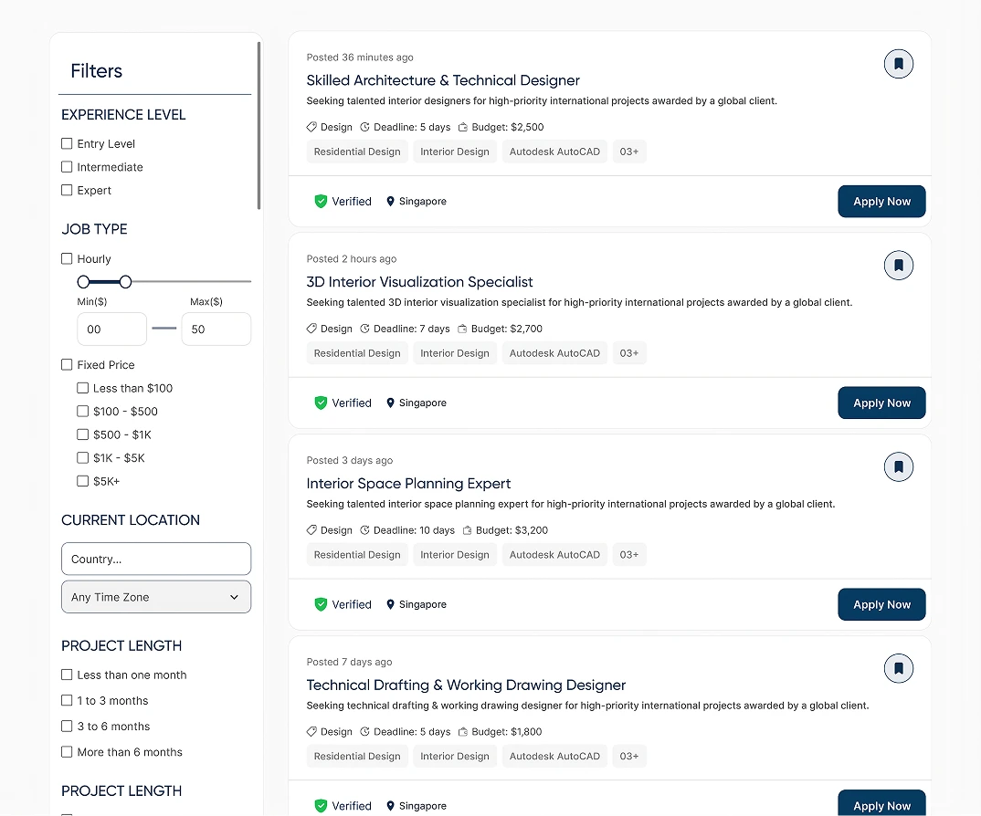Open the Any Time Zone dropdown

coord(156,597)
